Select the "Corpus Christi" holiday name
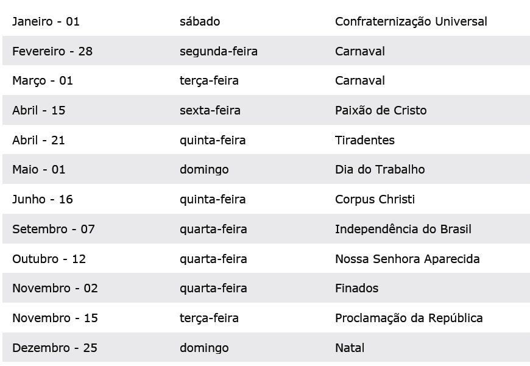530x366 pixels. pos(375,199)
